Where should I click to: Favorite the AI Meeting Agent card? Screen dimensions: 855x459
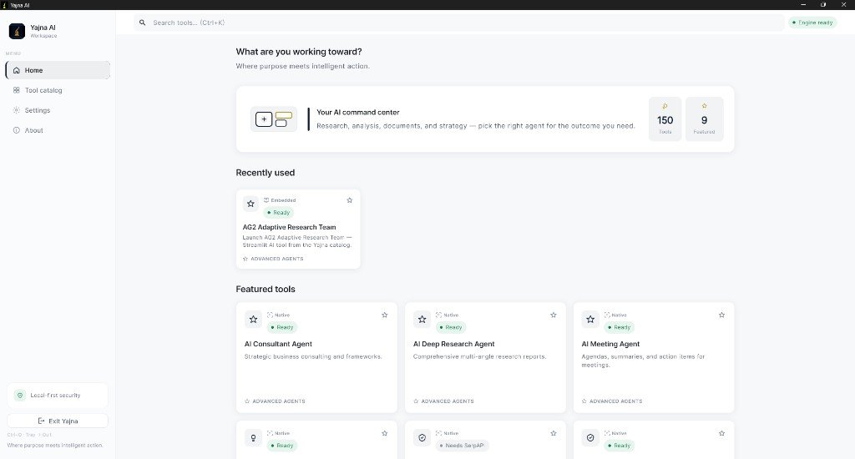[x=722, y=315]
